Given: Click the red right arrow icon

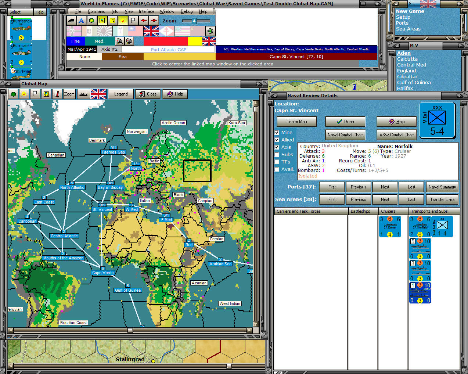Looking at the screenshot, I should click(x=154, y=21).
